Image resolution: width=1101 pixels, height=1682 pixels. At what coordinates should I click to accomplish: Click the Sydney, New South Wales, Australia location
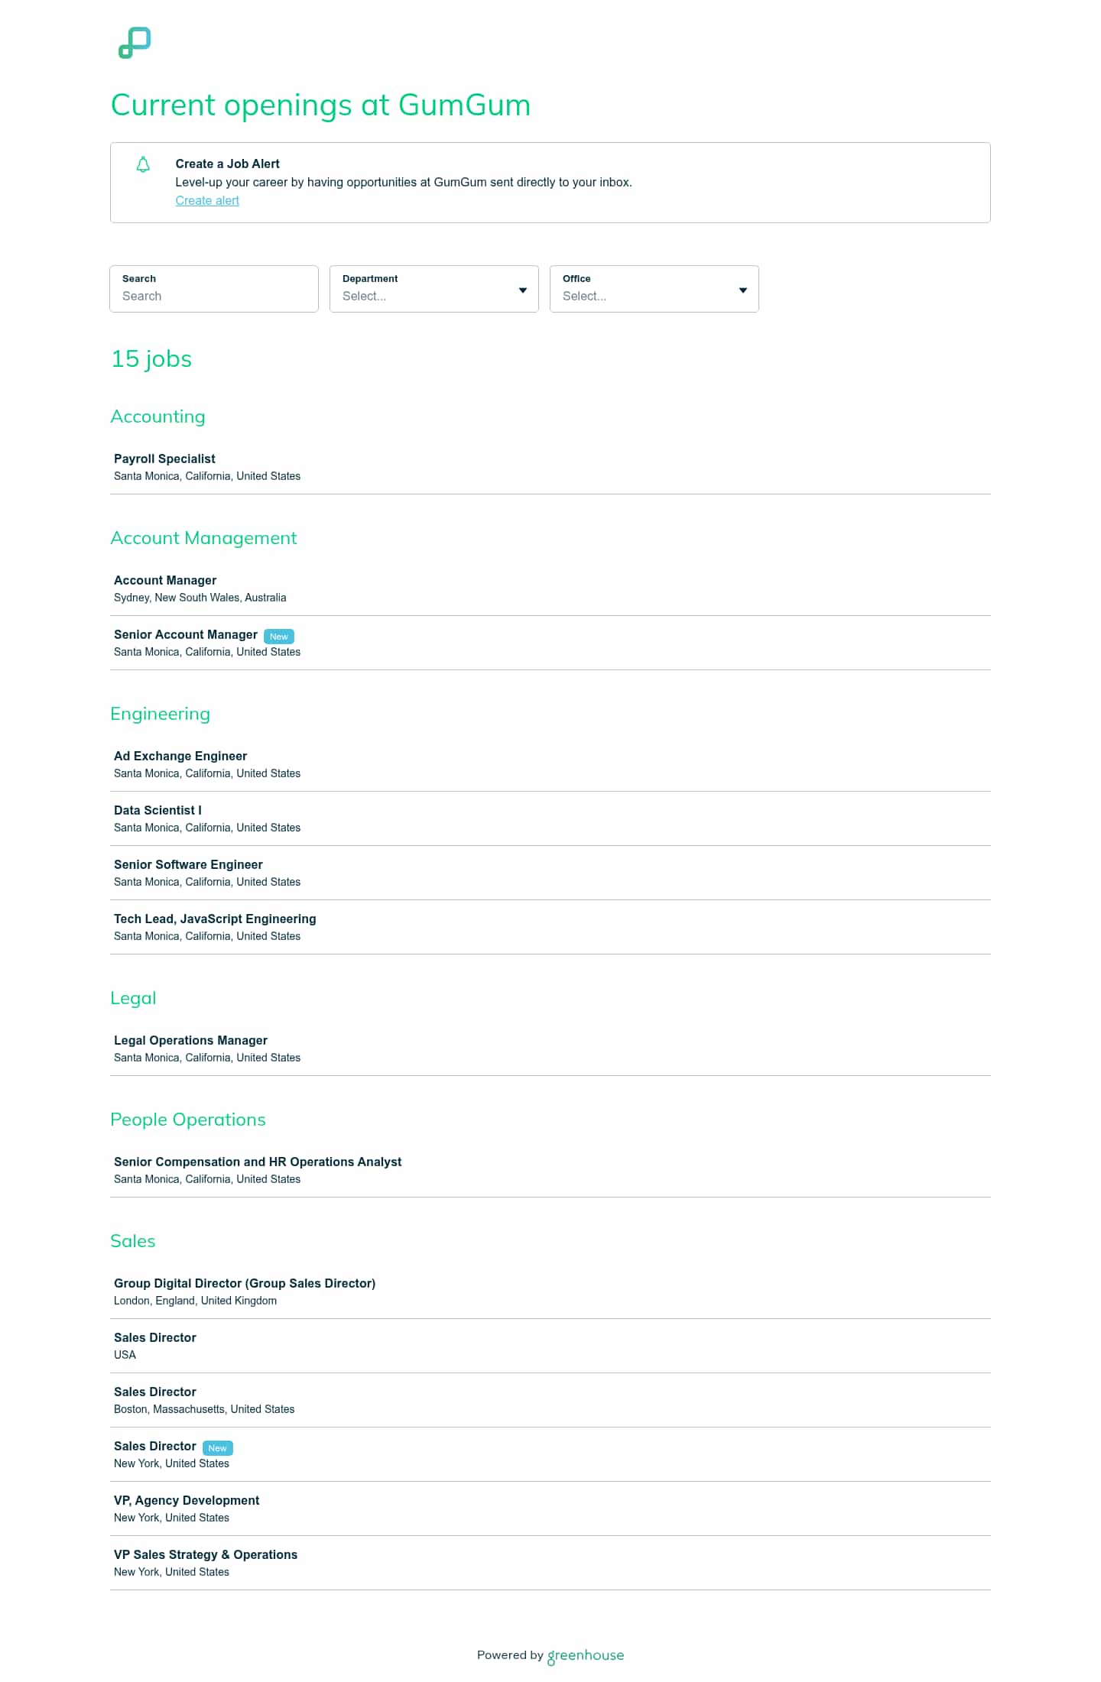pyautogui.click(x=200, y=598)
